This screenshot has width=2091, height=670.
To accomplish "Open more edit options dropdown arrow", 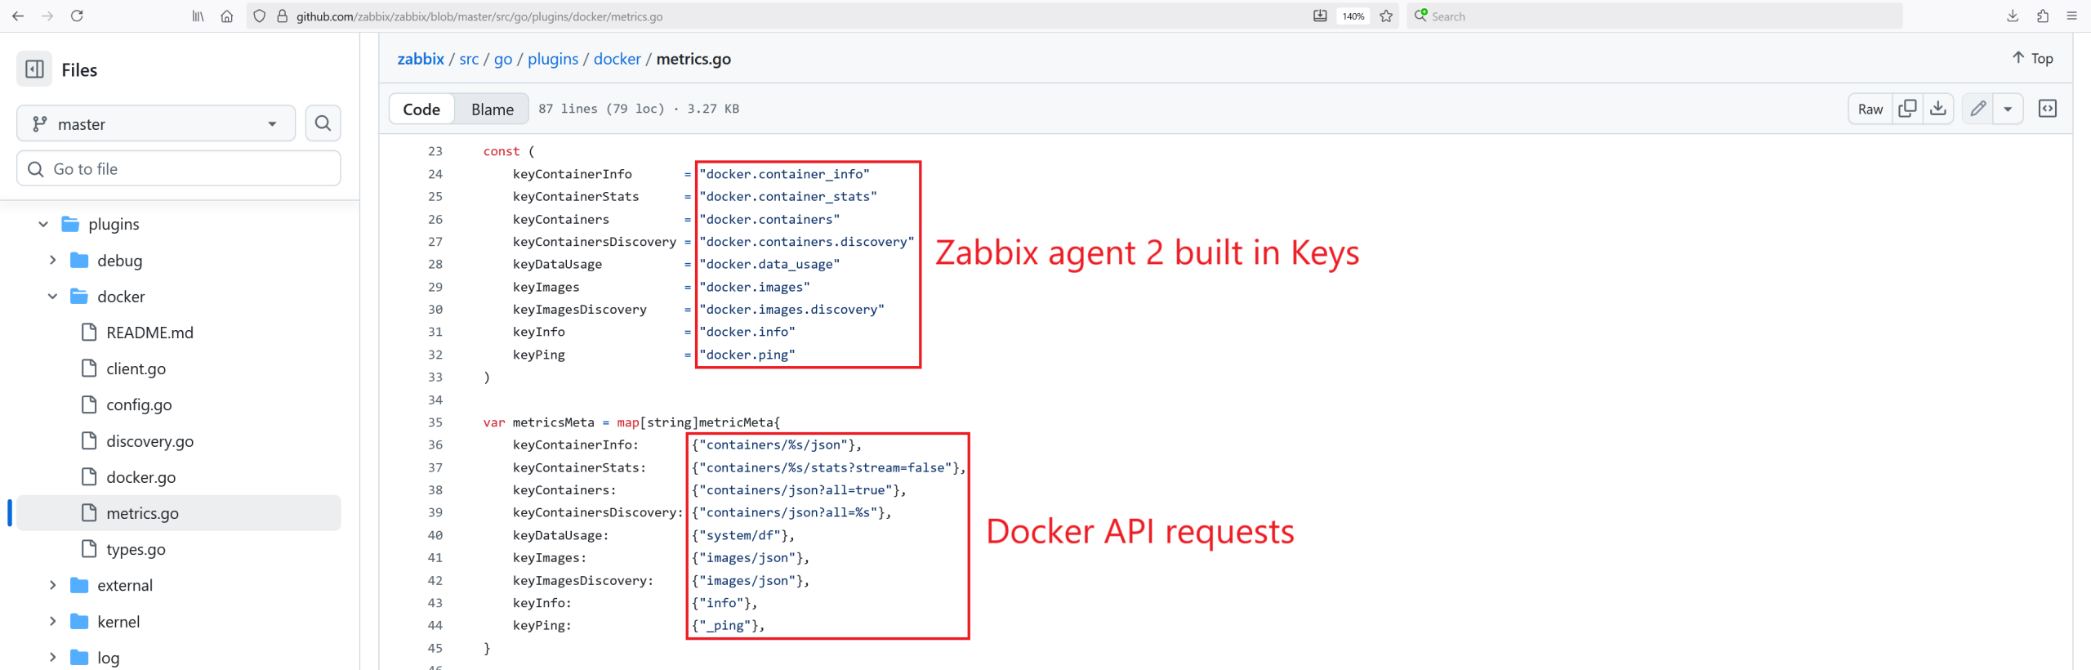I will tap(2008, 109).
